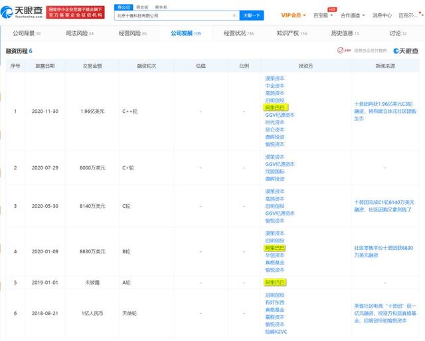The height and width of the screenshot is (341, 425).
Task: Click highlighted 阿里巴巴 in the C++轮 row
Action: (x=276, y=108)
